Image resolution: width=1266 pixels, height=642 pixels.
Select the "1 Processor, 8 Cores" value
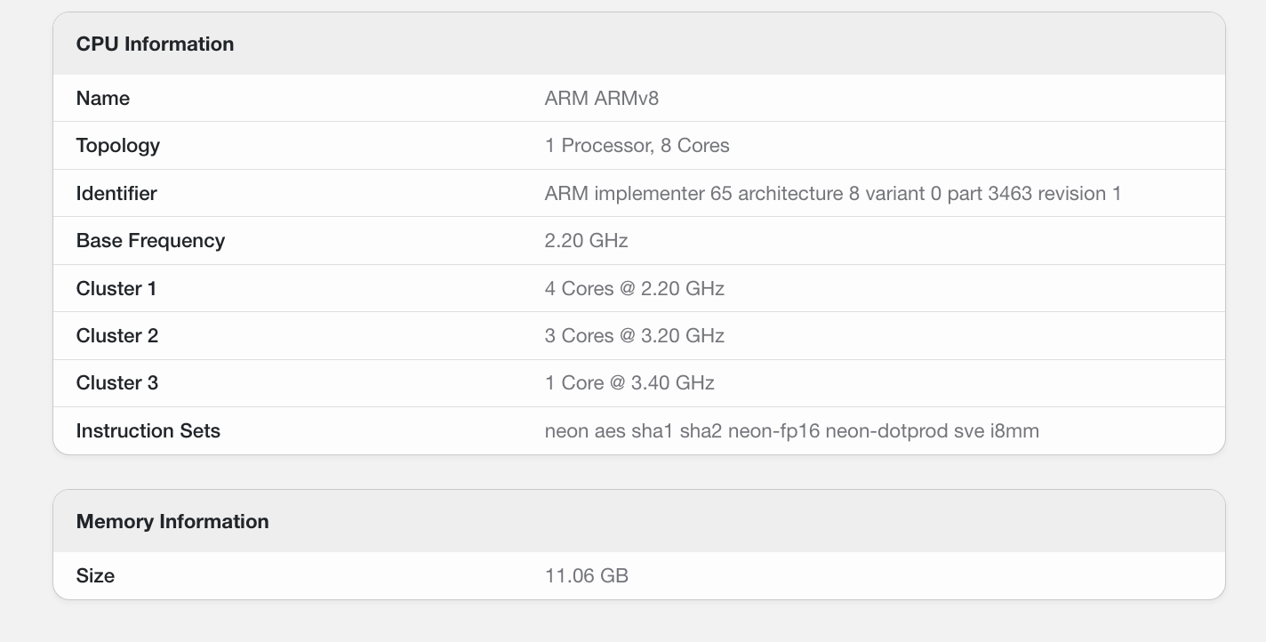tap(637, 146)
